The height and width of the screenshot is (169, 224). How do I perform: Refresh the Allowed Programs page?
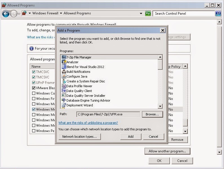(x=148, y=14)
